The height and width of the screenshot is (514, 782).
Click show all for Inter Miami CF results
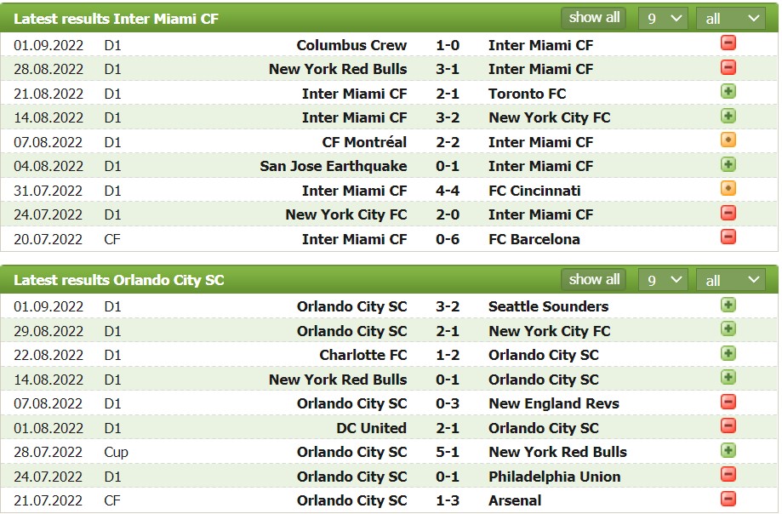593,18
